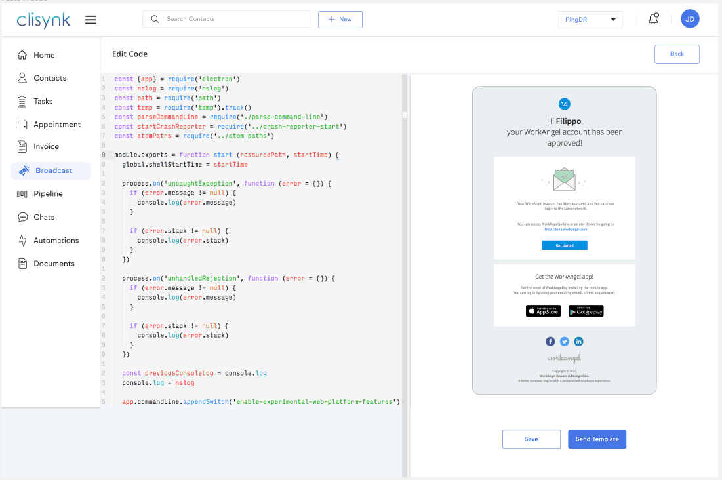The height and width of the screenshot is (480, 722).
Task: Open Broadcast in the sidebar
Action: (x=51, y=171)
